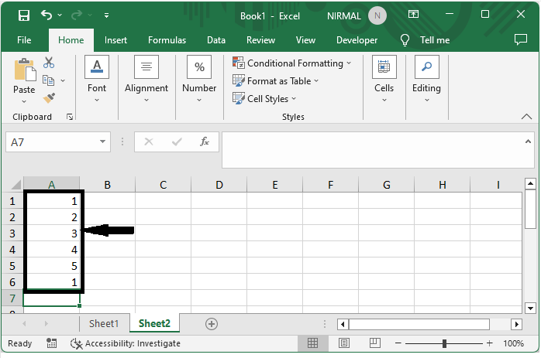Select column header D

(219, 185)
